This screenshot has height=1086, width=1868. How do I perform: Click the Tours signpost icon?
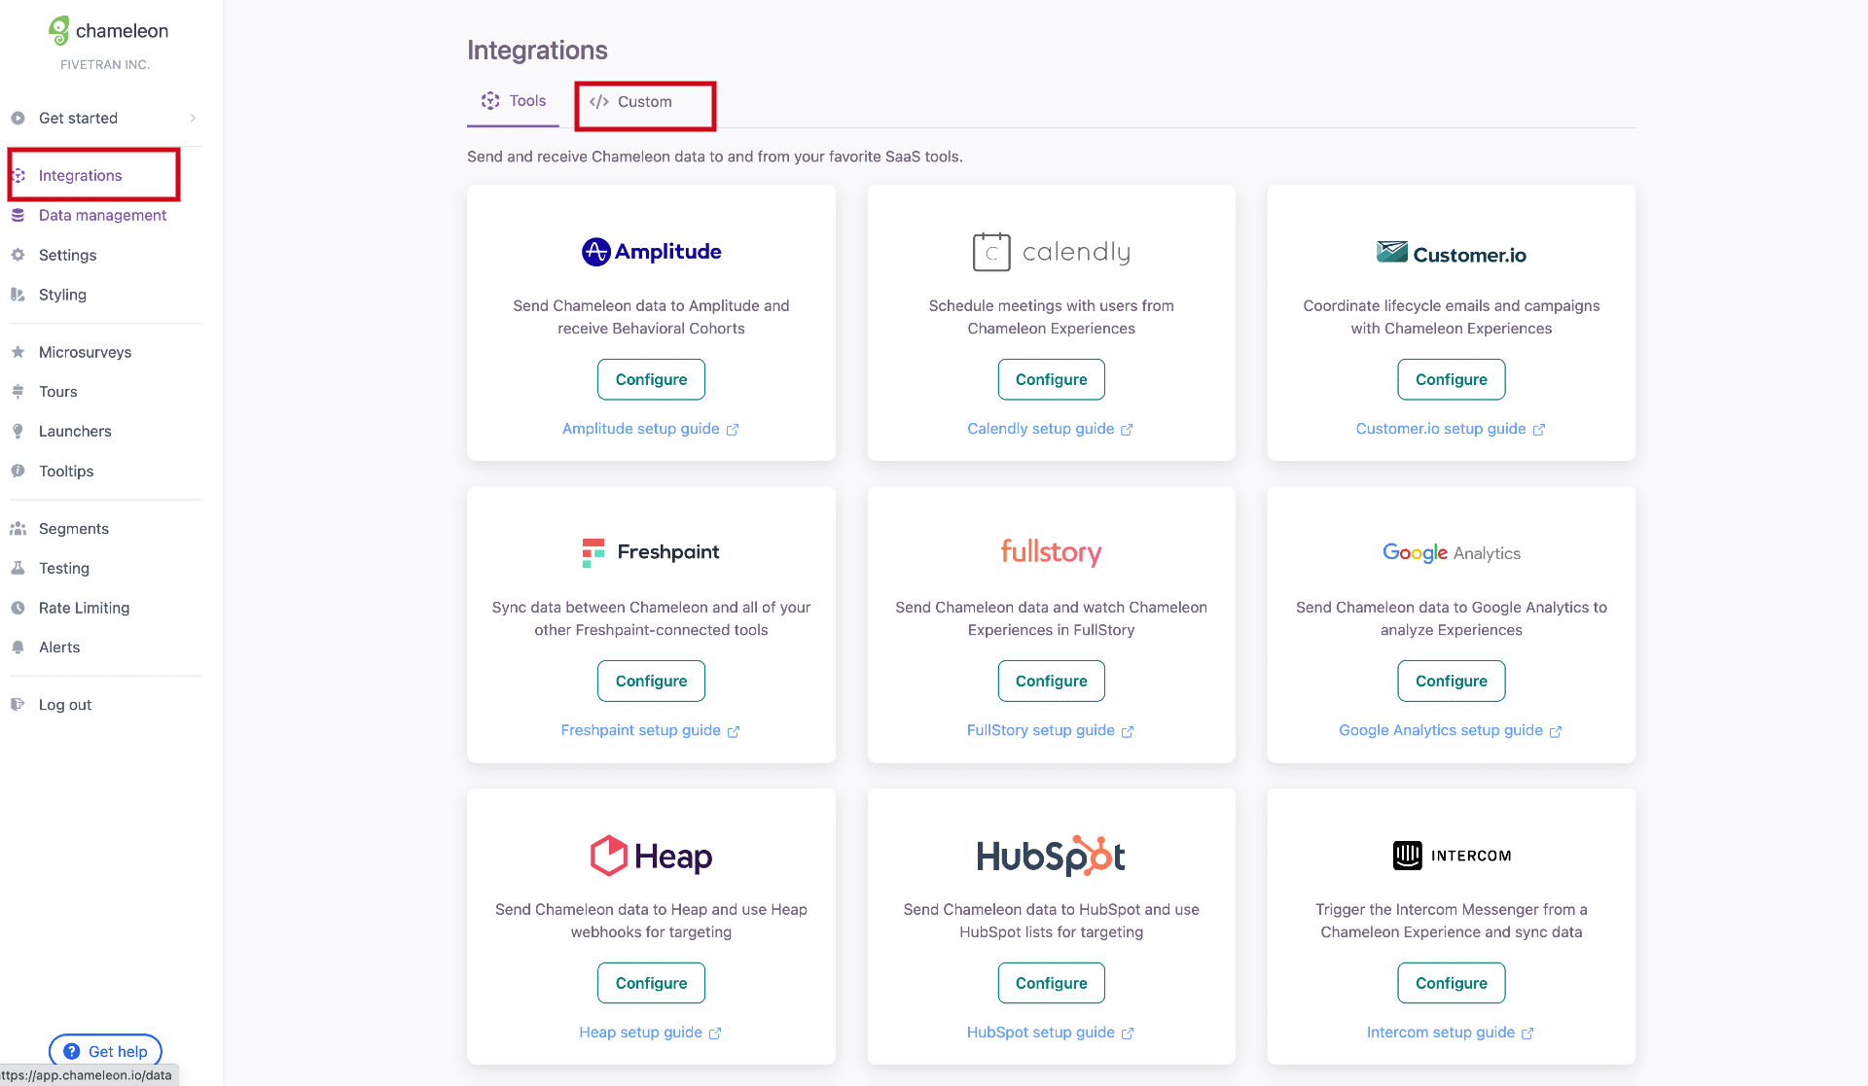click(18, 392)
